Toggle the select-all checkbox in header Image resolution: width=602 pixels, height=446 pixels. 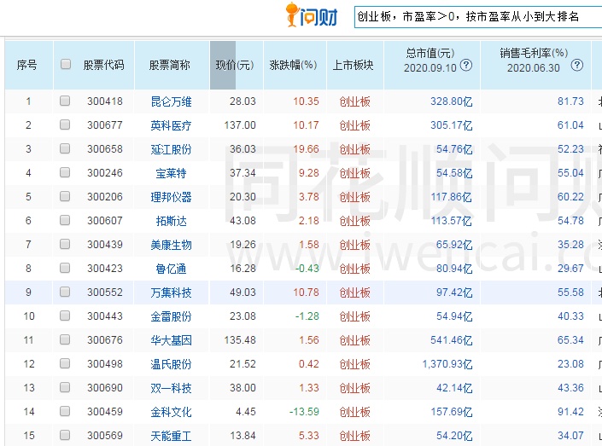[66, 64]
